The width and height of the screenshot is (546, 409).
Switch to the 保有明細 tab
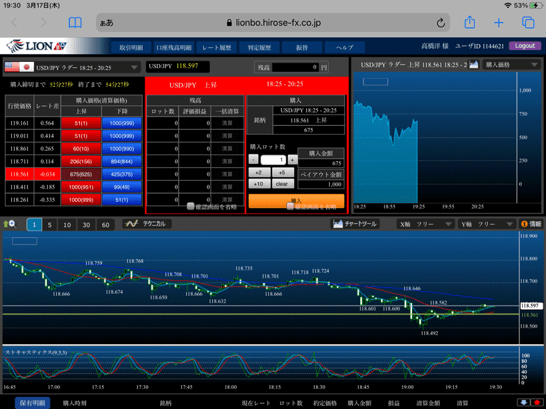(x=33, y=403)
